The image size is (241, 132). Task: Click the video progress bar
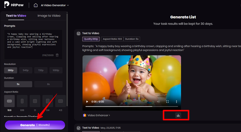[x=132, y=106]
